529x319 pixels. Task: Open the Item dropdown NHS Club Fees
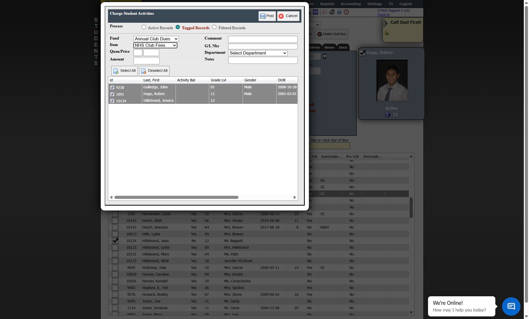click(x=155, y=45)
